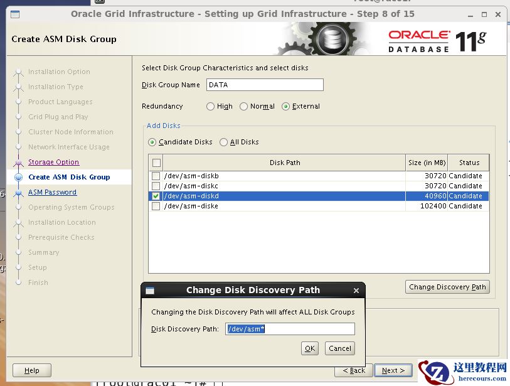Click Product Languages step in sidebar
The image size is (510, 386).
pyautogui.click(x=60, y=102)
